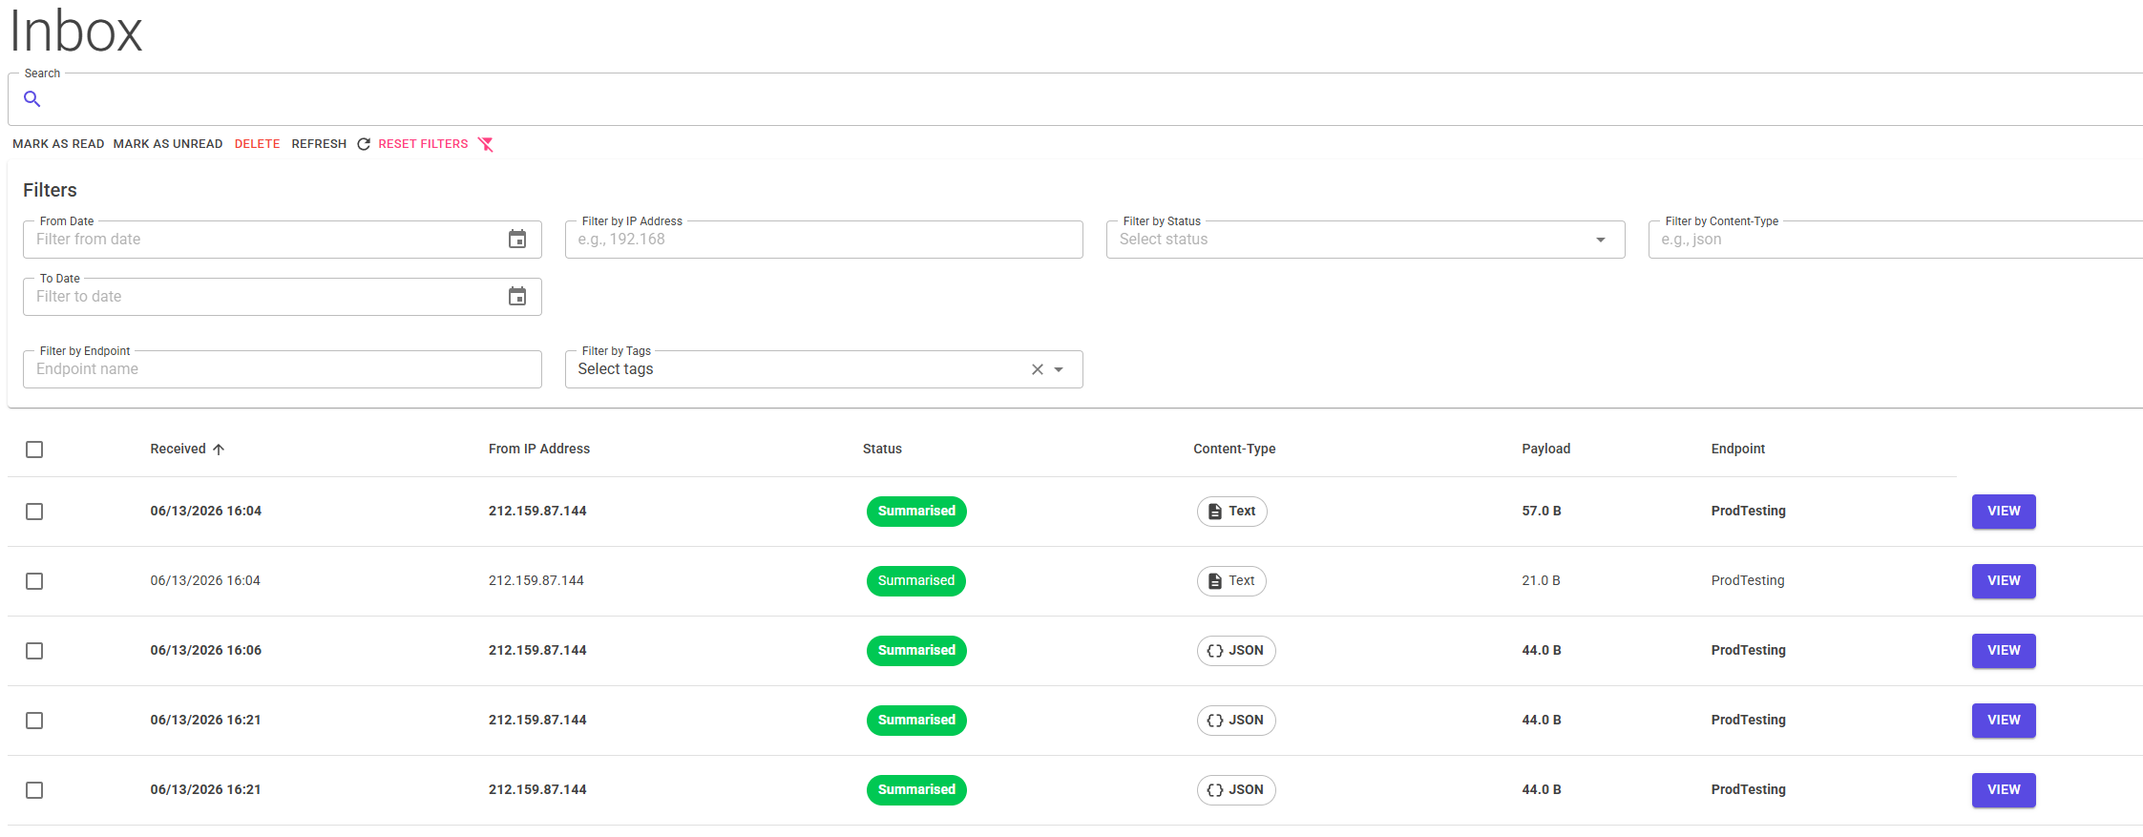Click the reset filters funnel icon
2143x837 pixels.
(x=486, y=144)
